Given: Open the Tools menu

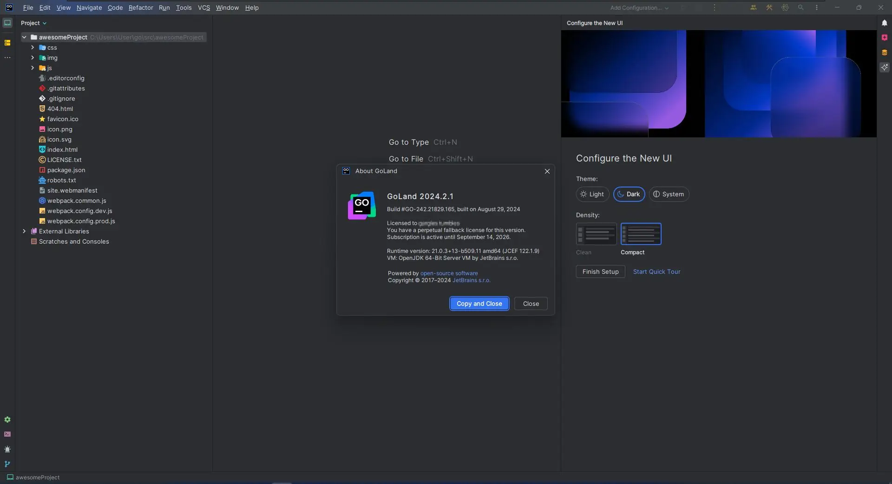Looking at the screenshot, I should click(184, 7).
